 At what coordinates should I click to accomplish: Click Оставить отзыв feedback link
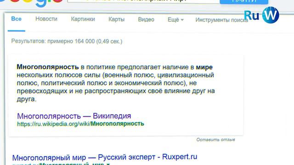click(x=215, y=139)
